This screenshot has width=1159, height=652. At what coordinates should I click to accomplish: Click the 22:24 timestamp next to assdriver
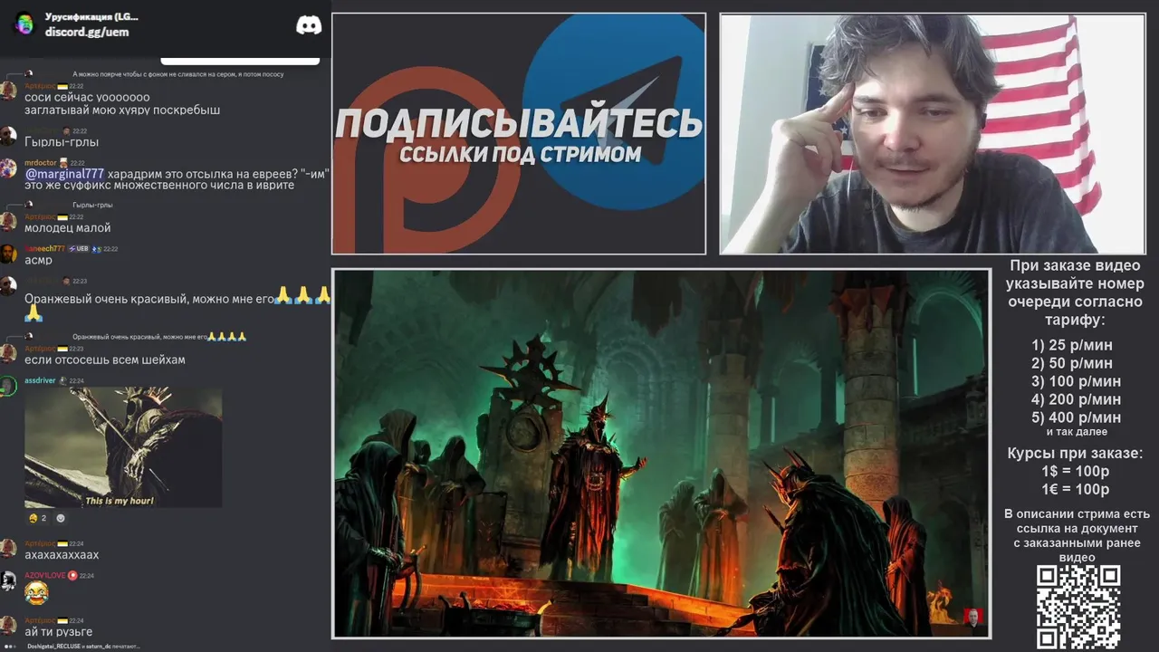coord(77,381)
